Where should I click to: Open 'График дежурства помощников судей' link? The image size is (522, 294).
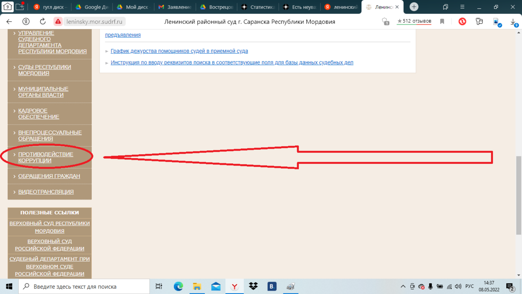point(179,51)
